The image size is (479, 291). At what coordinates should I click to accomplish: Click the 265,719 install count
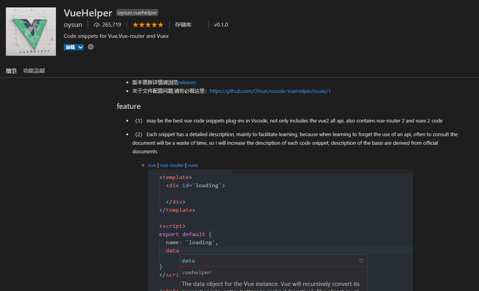(x=111, y=25)
